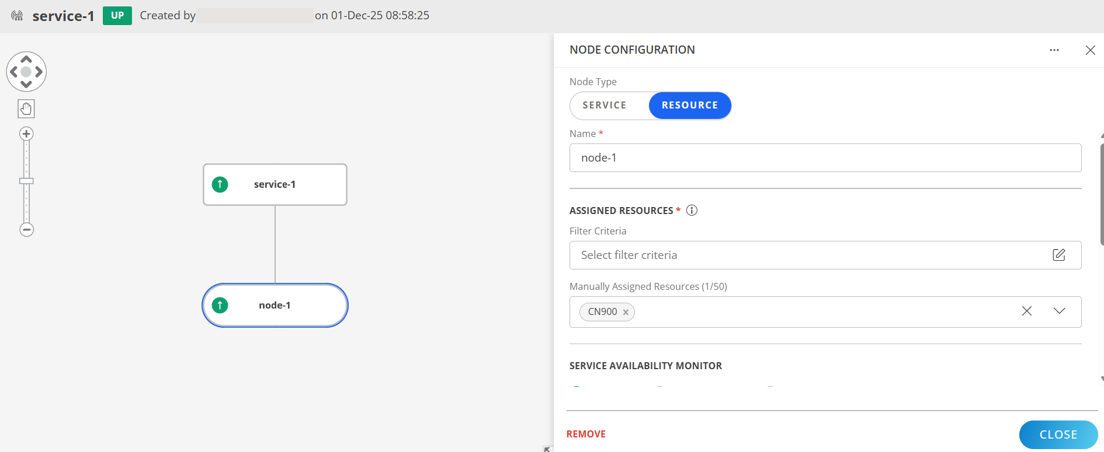The width and height of the screenshot is (1104, 452).
Task: Switch node type to Service
Action: 605,106
